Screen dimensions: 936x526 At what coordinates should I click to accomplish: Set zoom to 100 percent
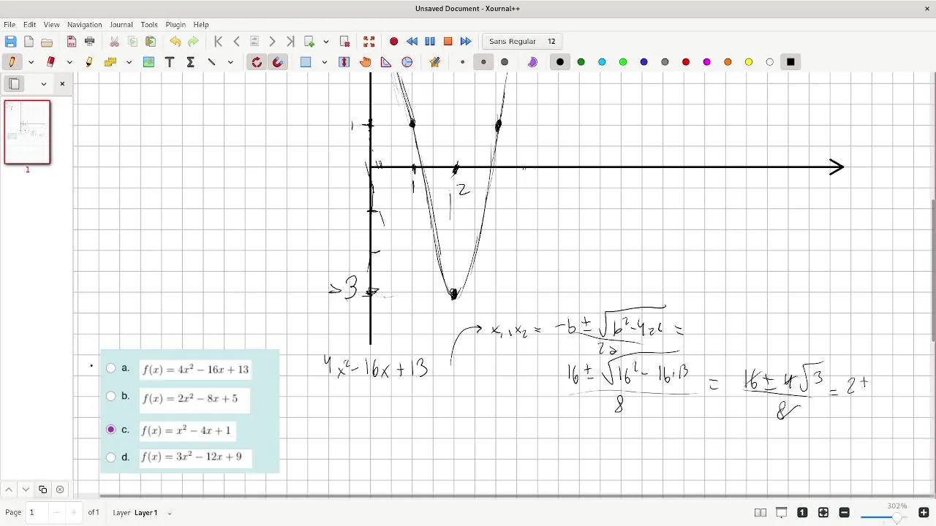pos(802,513)
